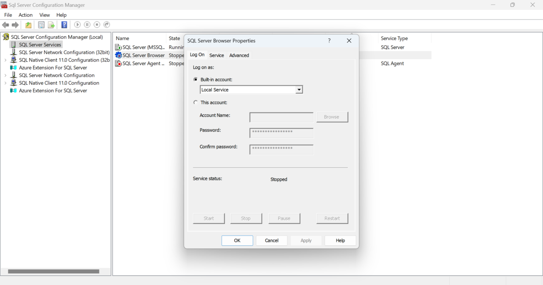Expand the non-32bit SQL Server Network Configuration node
Image resolution: width=543 pixels, height=285 pixels.
[x=5, y=75]
